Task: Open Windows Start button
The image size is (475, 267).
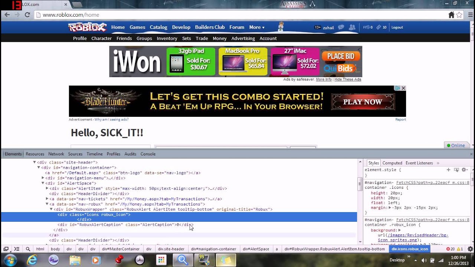Action: click(10, 260)
